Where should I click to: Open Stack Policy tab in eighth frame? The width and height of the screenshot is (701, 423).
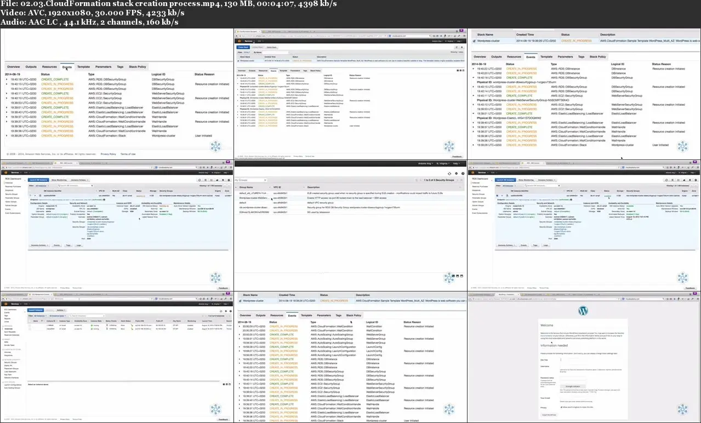[354, 316]
